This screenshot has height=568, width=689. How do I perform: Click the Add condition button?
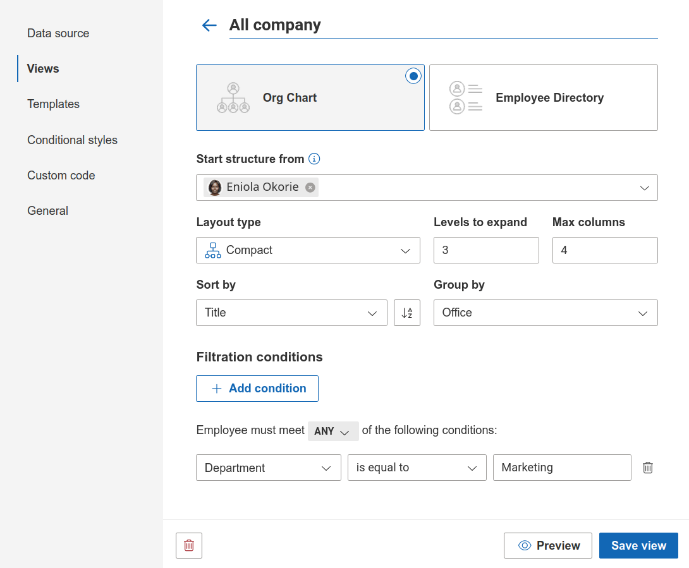tap(257, 389)
